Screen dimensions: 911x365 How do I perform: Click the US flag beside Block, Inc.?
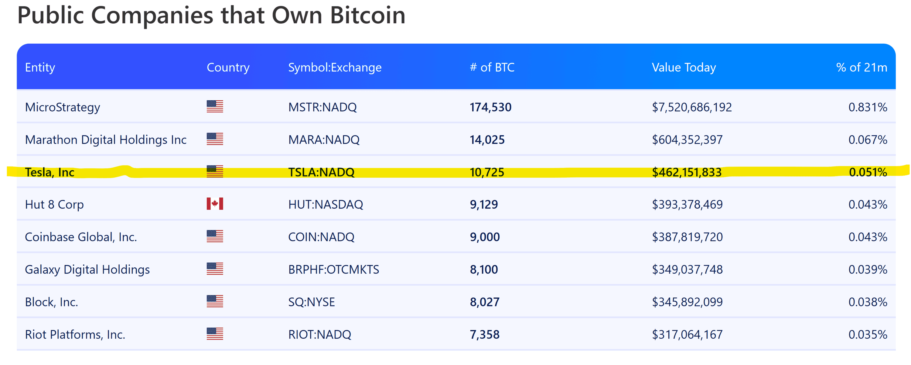(x=215, y=301)
